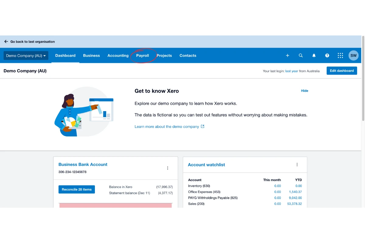Open the plus create-new menu
365x243 pixels.
pos(287,56)
